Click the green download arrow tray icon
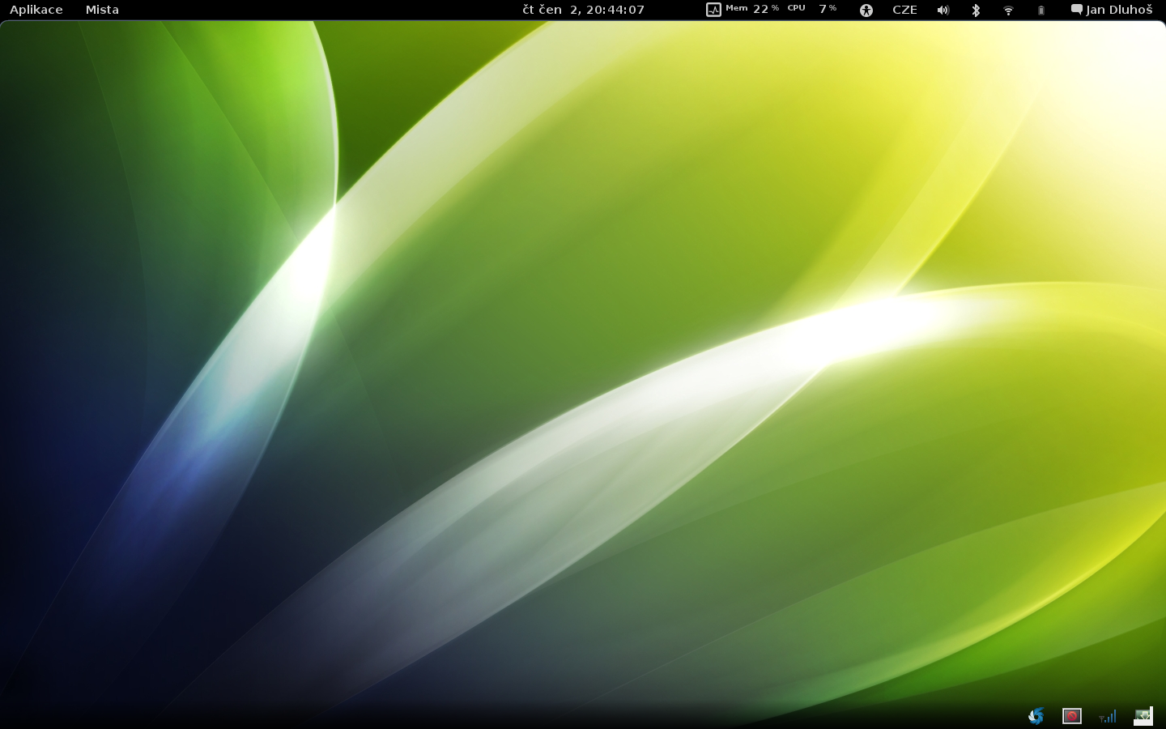This screenshot has width=1166, height=729. (1143, 716)
